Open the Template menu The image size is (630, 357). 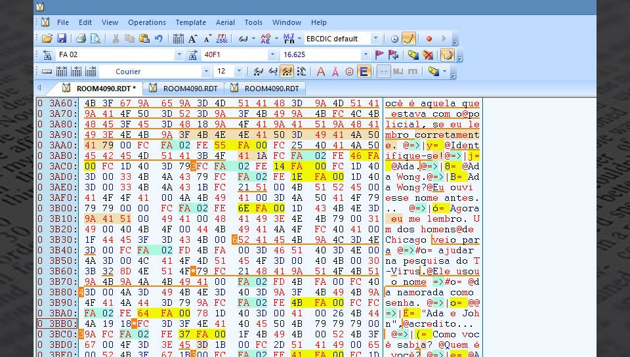point(190,22)
